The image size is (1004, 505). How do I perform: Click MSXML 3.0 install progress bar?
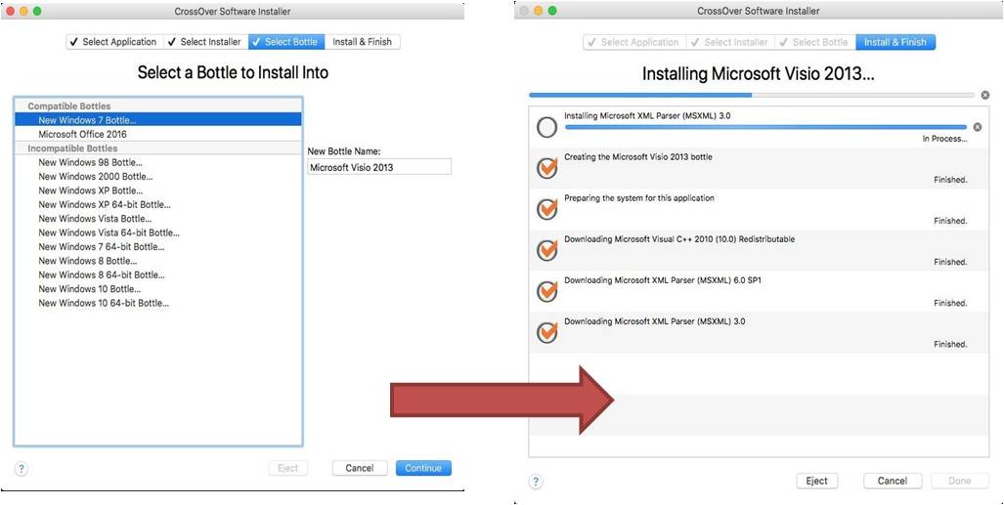(765, 127)
